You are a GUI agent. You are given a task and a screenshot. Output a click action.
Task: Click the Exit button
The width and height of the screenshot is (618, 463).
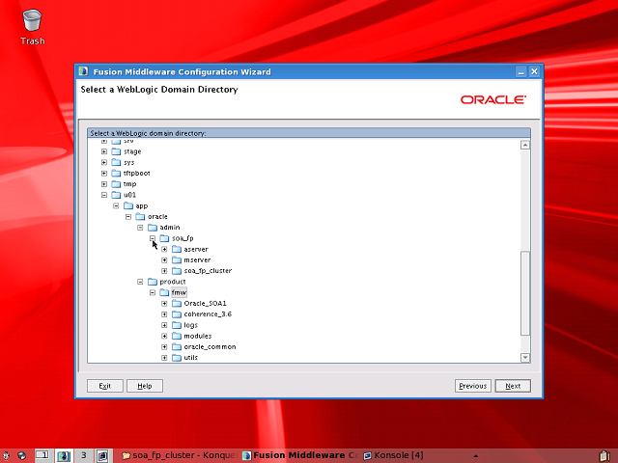105,386
